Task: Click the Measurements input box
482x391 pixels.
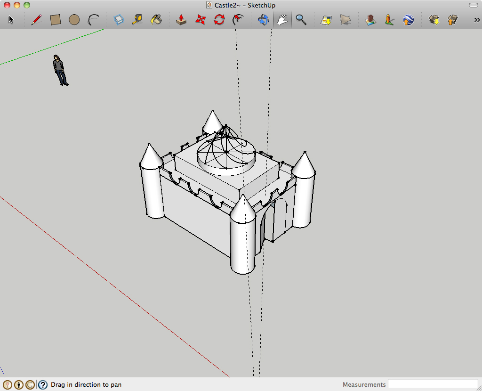Action: pos(433,384)
